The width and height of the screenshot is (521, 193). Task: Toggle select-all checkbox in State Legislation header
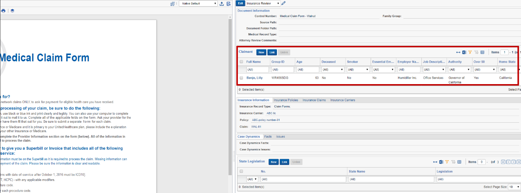click(241, 171)
